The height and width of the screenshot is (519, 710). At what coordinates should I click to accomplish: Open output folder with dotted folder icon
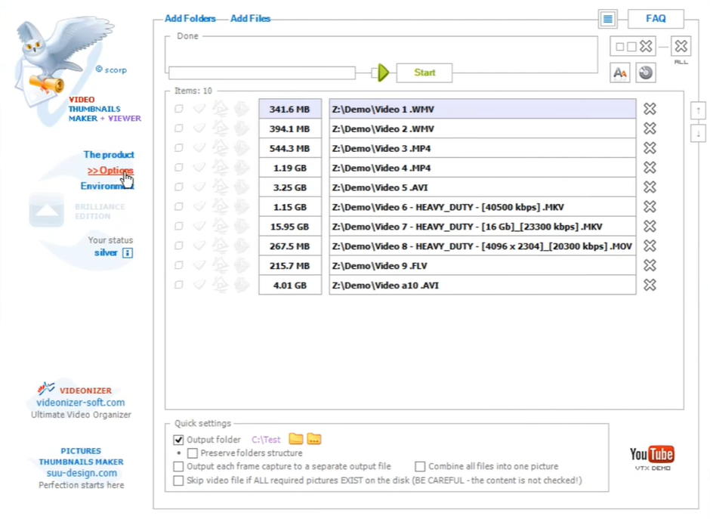click(x=313, y=438)
